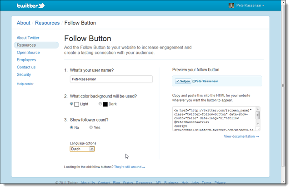Open Contact us in the sidebar

[x=26, y=67]
